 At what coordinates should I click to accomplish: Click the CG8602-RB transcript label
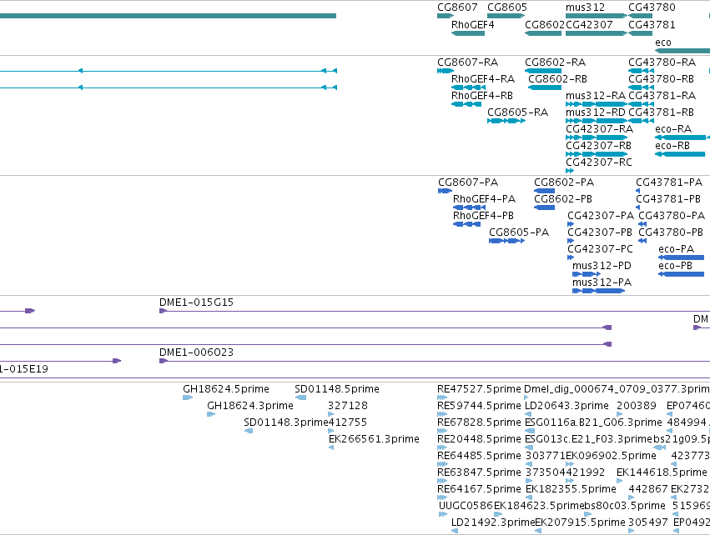[x=557, y=79]
